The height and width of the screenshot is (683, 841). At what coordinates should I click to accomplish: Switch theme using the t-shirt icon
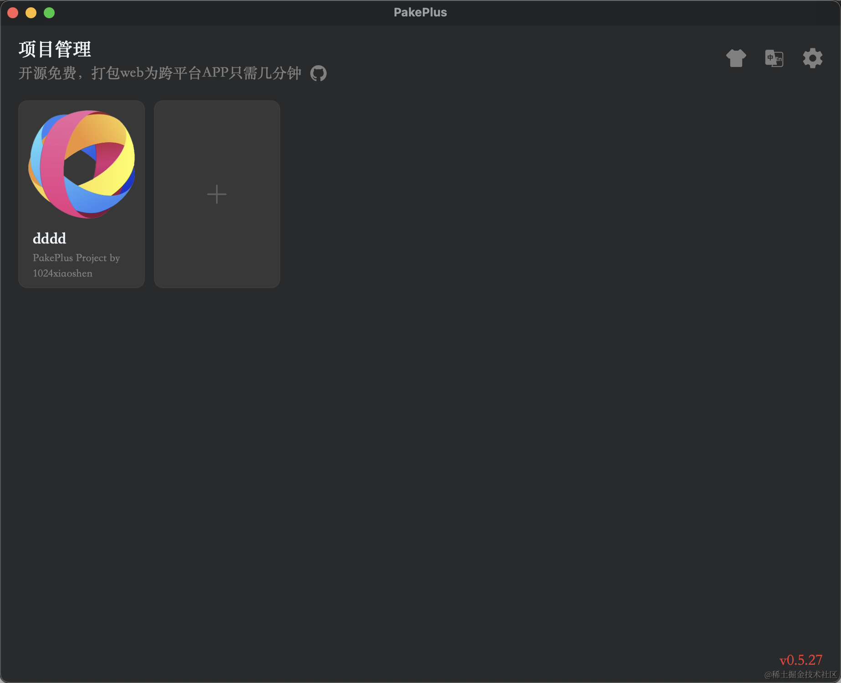coord(736,58)
